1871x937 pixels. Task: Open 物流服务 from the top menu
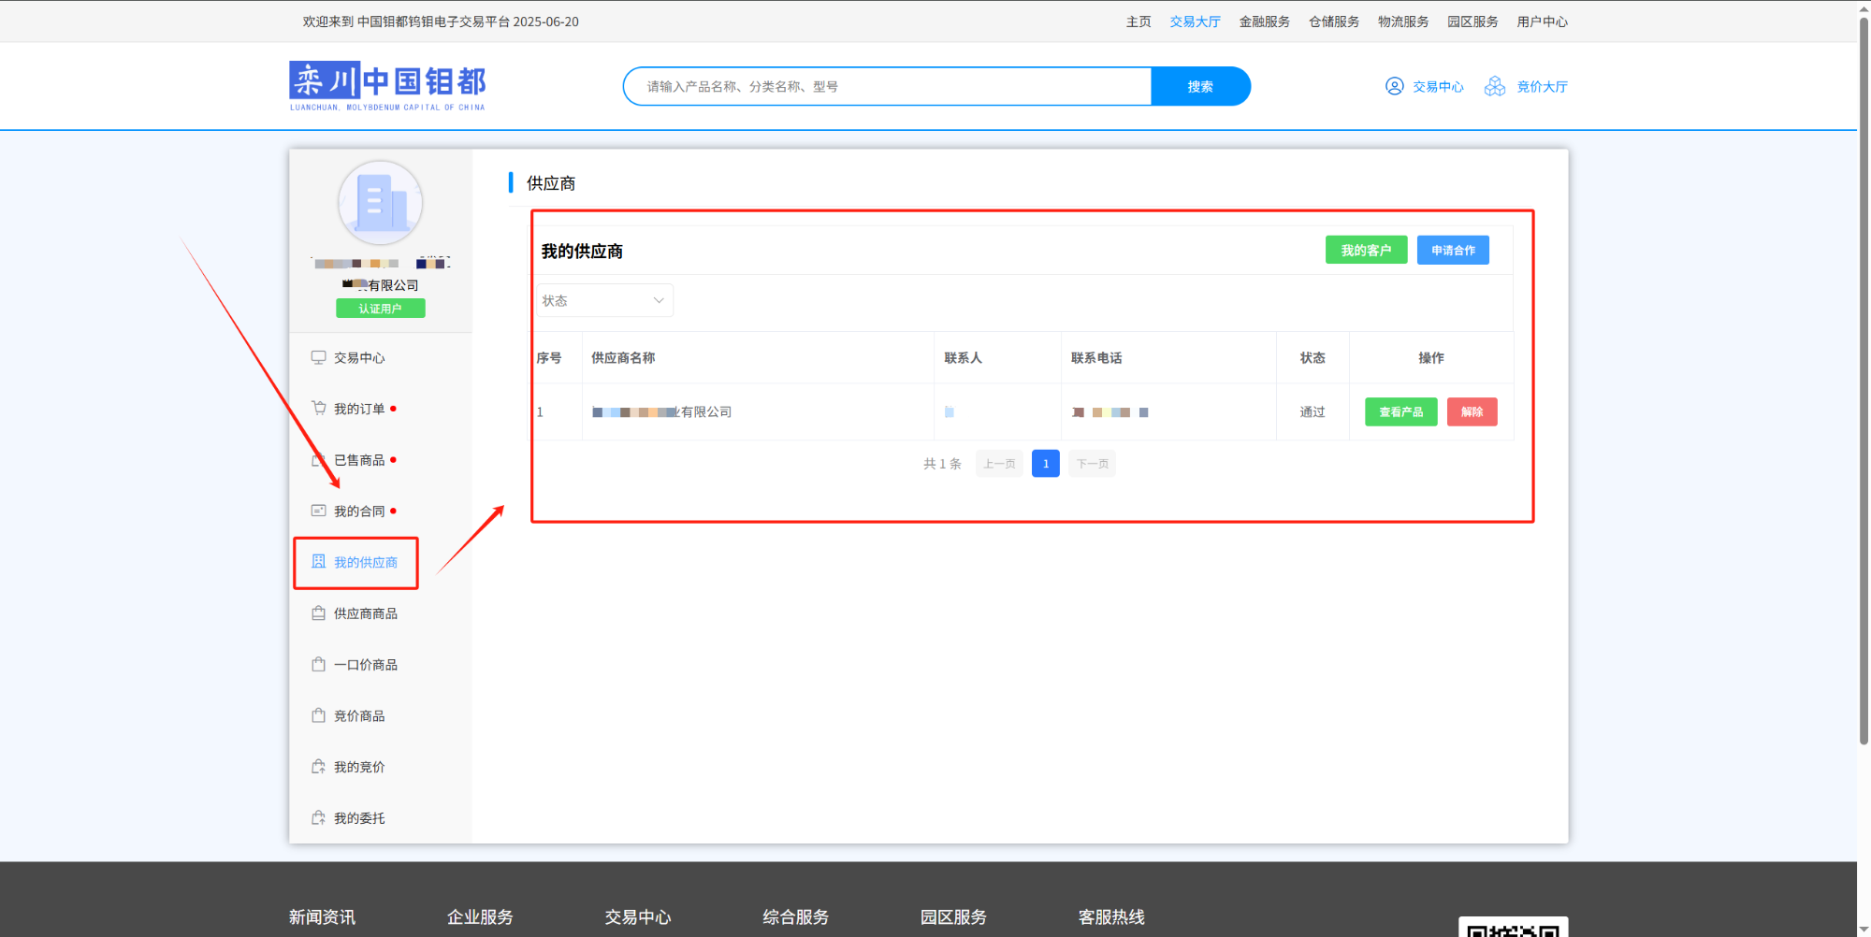pos(1402,22)
